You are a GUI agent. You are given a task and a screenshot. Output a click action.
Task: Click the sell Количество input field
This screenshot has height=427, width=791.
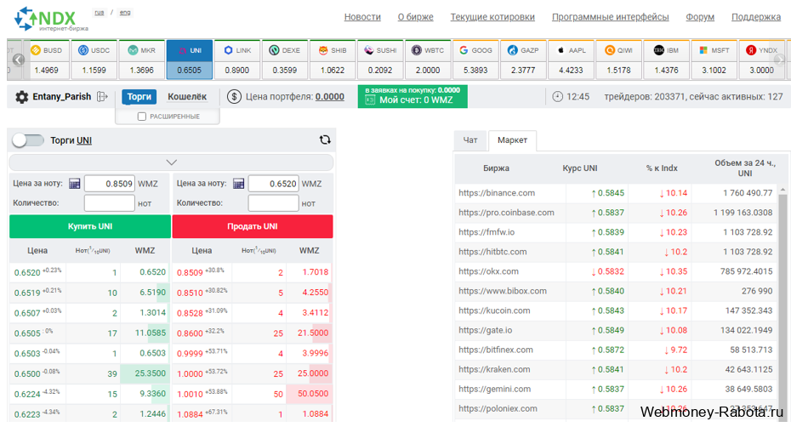click(273, 203)
